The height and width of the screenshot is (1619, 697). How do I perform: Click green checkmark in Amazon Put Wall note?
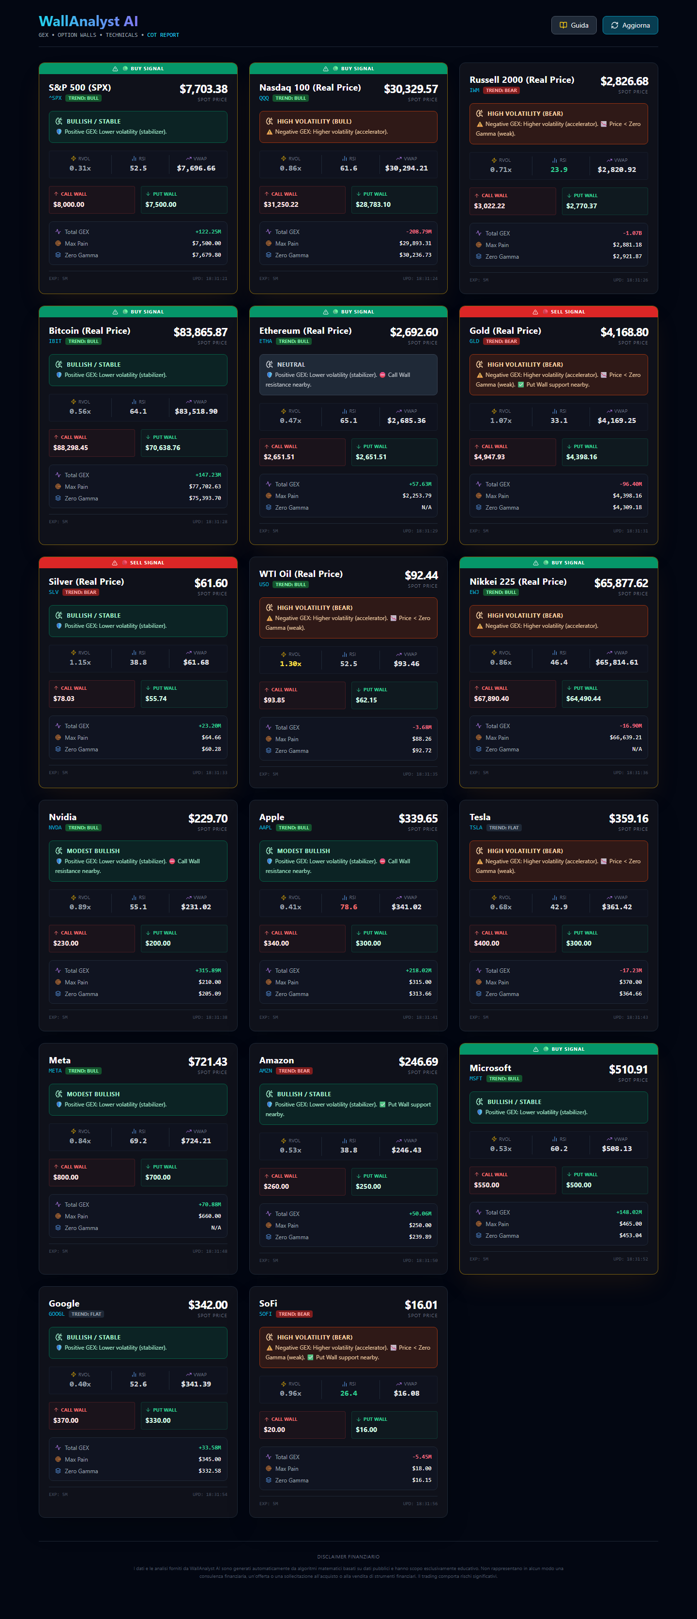(382, 1104)
